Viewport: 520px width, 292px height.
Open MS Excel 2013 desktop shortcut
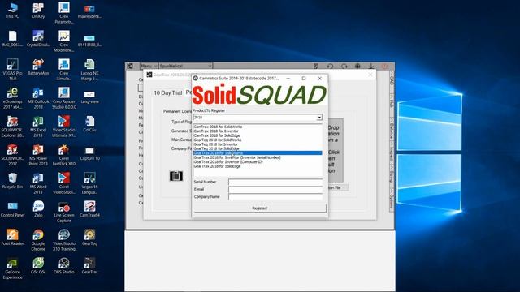click(x=38, y=127)
